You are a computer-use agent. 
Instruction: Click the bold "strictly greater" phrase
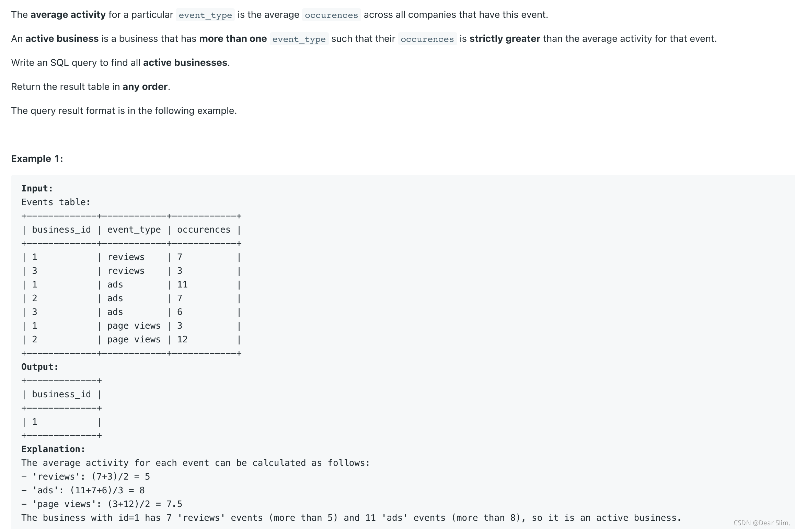click(x=505, y=39)
